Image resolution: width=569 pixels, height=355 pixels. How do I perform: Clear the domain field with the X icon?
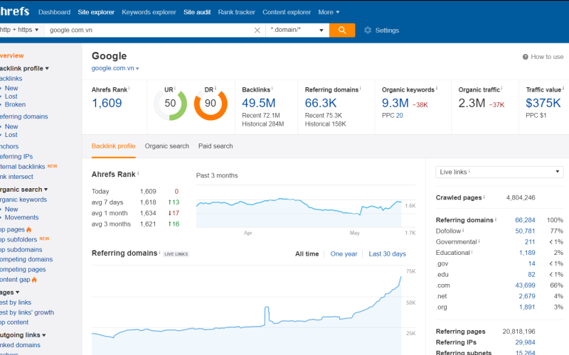coord(257,31)
